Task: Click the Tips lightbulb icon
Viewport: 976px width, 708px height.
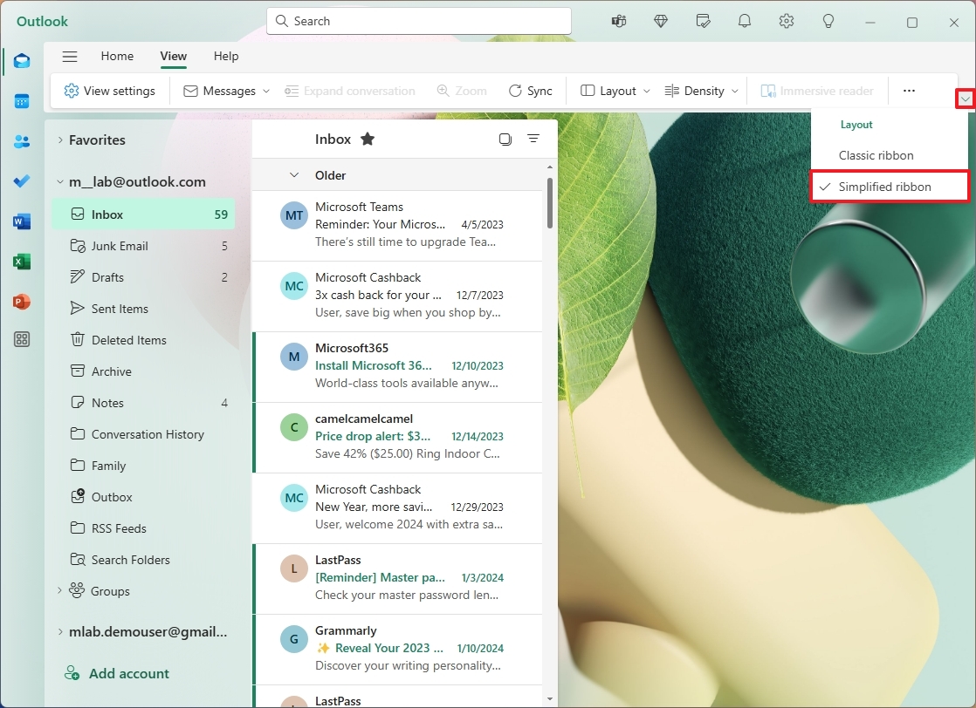Action: [x=828, y=21]
